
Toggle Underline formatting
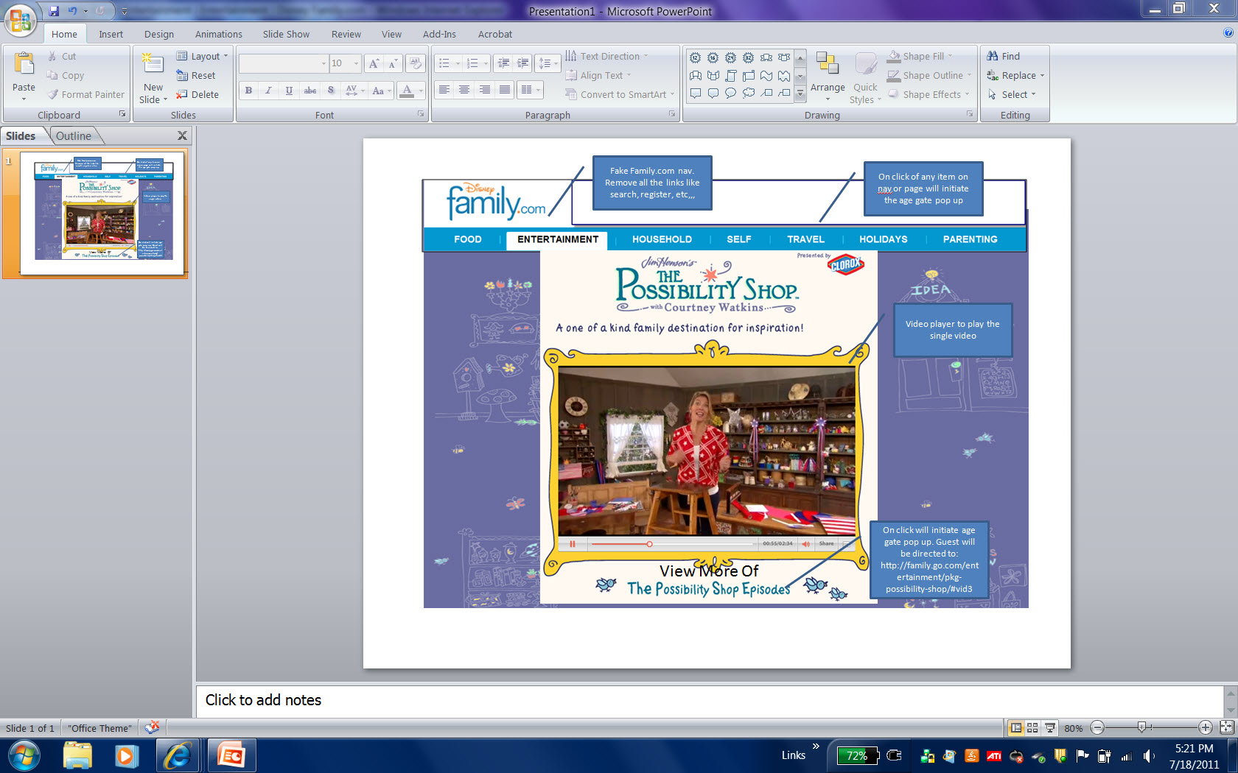(289, 91)
